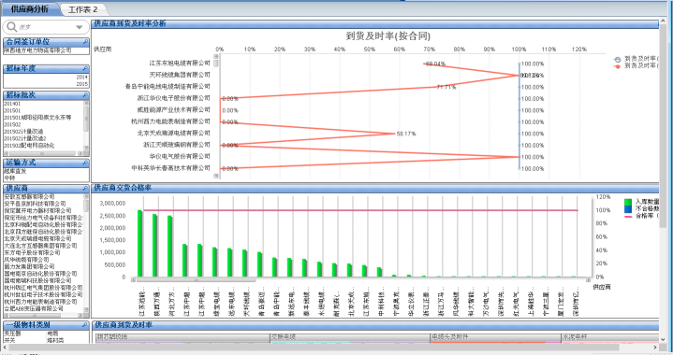Viewport: 673px width, 355px height.
Task: Select 陕西地方电力物流有限公司 in 合同签订单位 list
Action: pos(37,50)
